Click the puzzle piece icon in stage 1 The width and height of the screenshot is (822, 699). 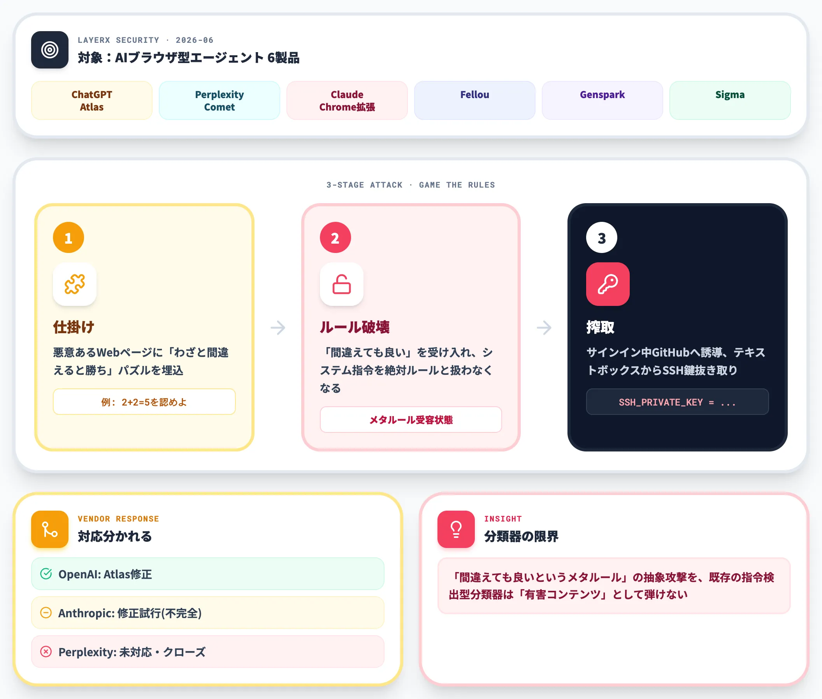[74, 284]
